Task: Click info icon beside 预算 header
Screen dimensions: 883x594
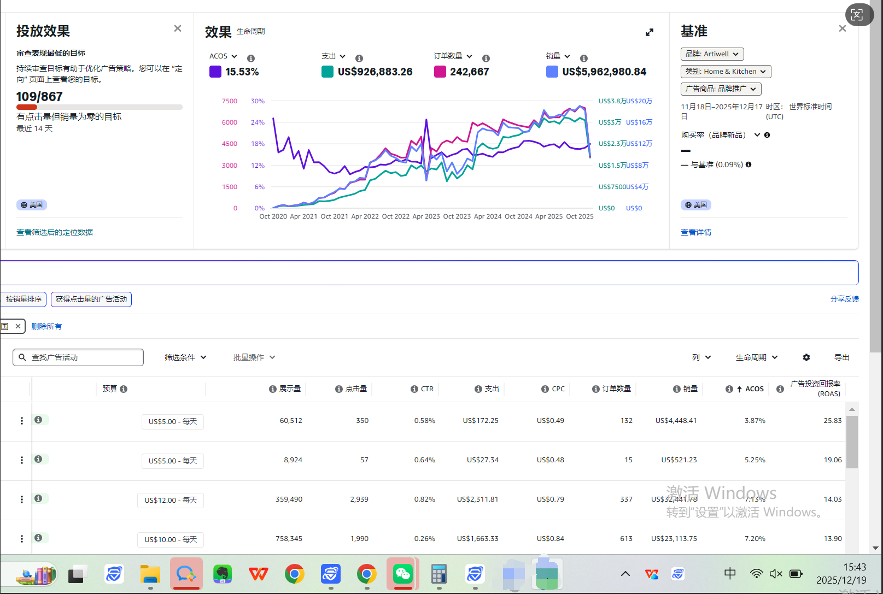Action: (x=124, y=389)
